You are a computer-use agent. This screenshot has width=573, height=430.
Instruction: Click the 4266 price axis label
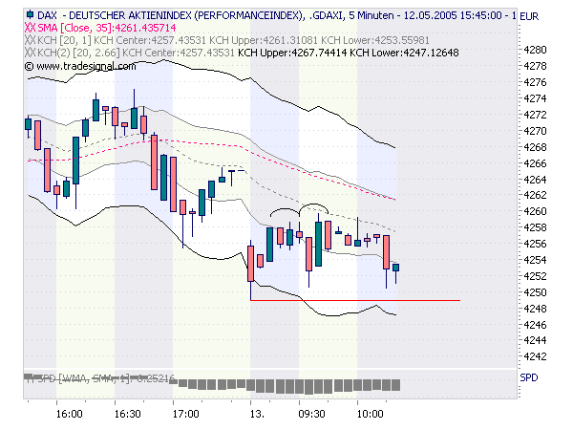click(x=535, y=163)
